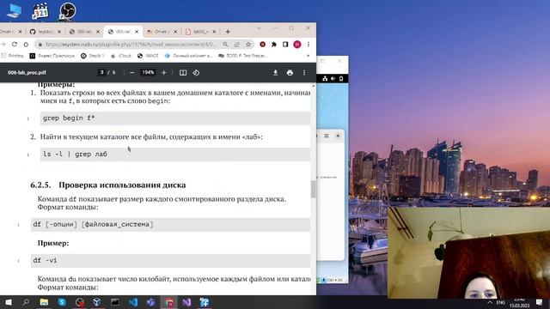The width and height of the screenshot is (550, 309).
Task: Open the Chrome profile avatar
Action: [x=297, y=44]
